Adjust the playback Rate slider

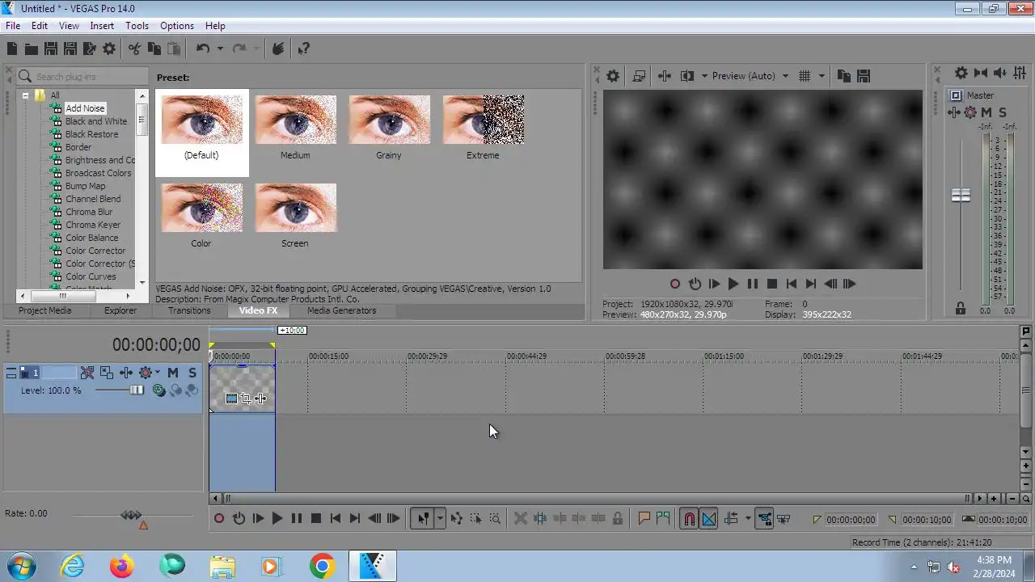click(x=131, y=514)
